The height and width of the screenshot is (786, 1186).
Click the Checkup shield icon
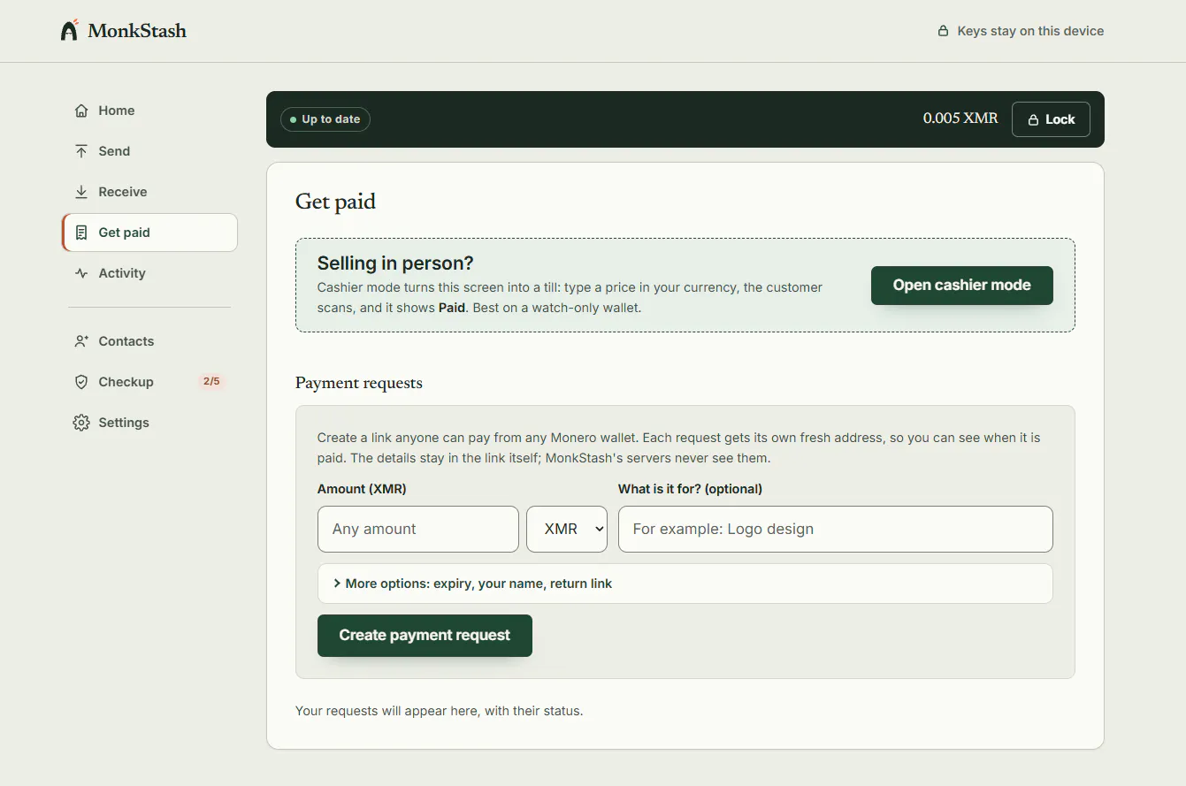tap(81, 382)
